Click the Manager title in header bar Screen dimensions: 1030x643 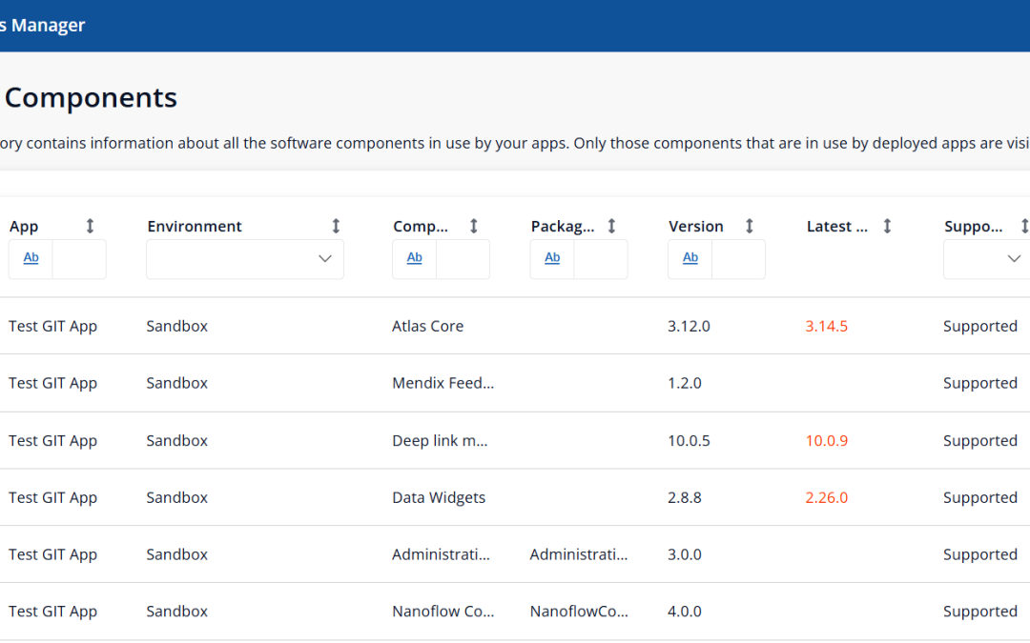click(48, 26)
